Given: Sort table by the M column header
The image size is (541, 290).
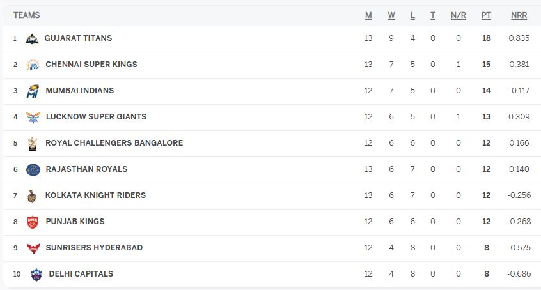Looking at the screenshot, I should click(x=368, y=15).
